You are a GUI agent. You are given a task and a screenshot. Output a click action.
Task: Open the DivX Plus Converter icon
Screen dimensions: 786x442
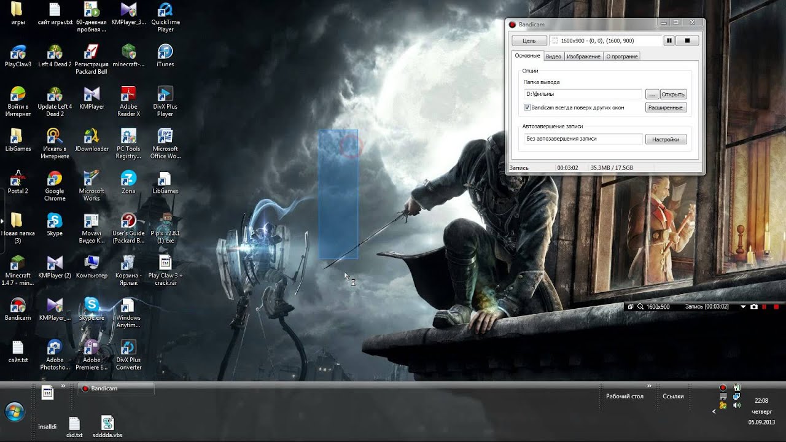coord(128,354)
